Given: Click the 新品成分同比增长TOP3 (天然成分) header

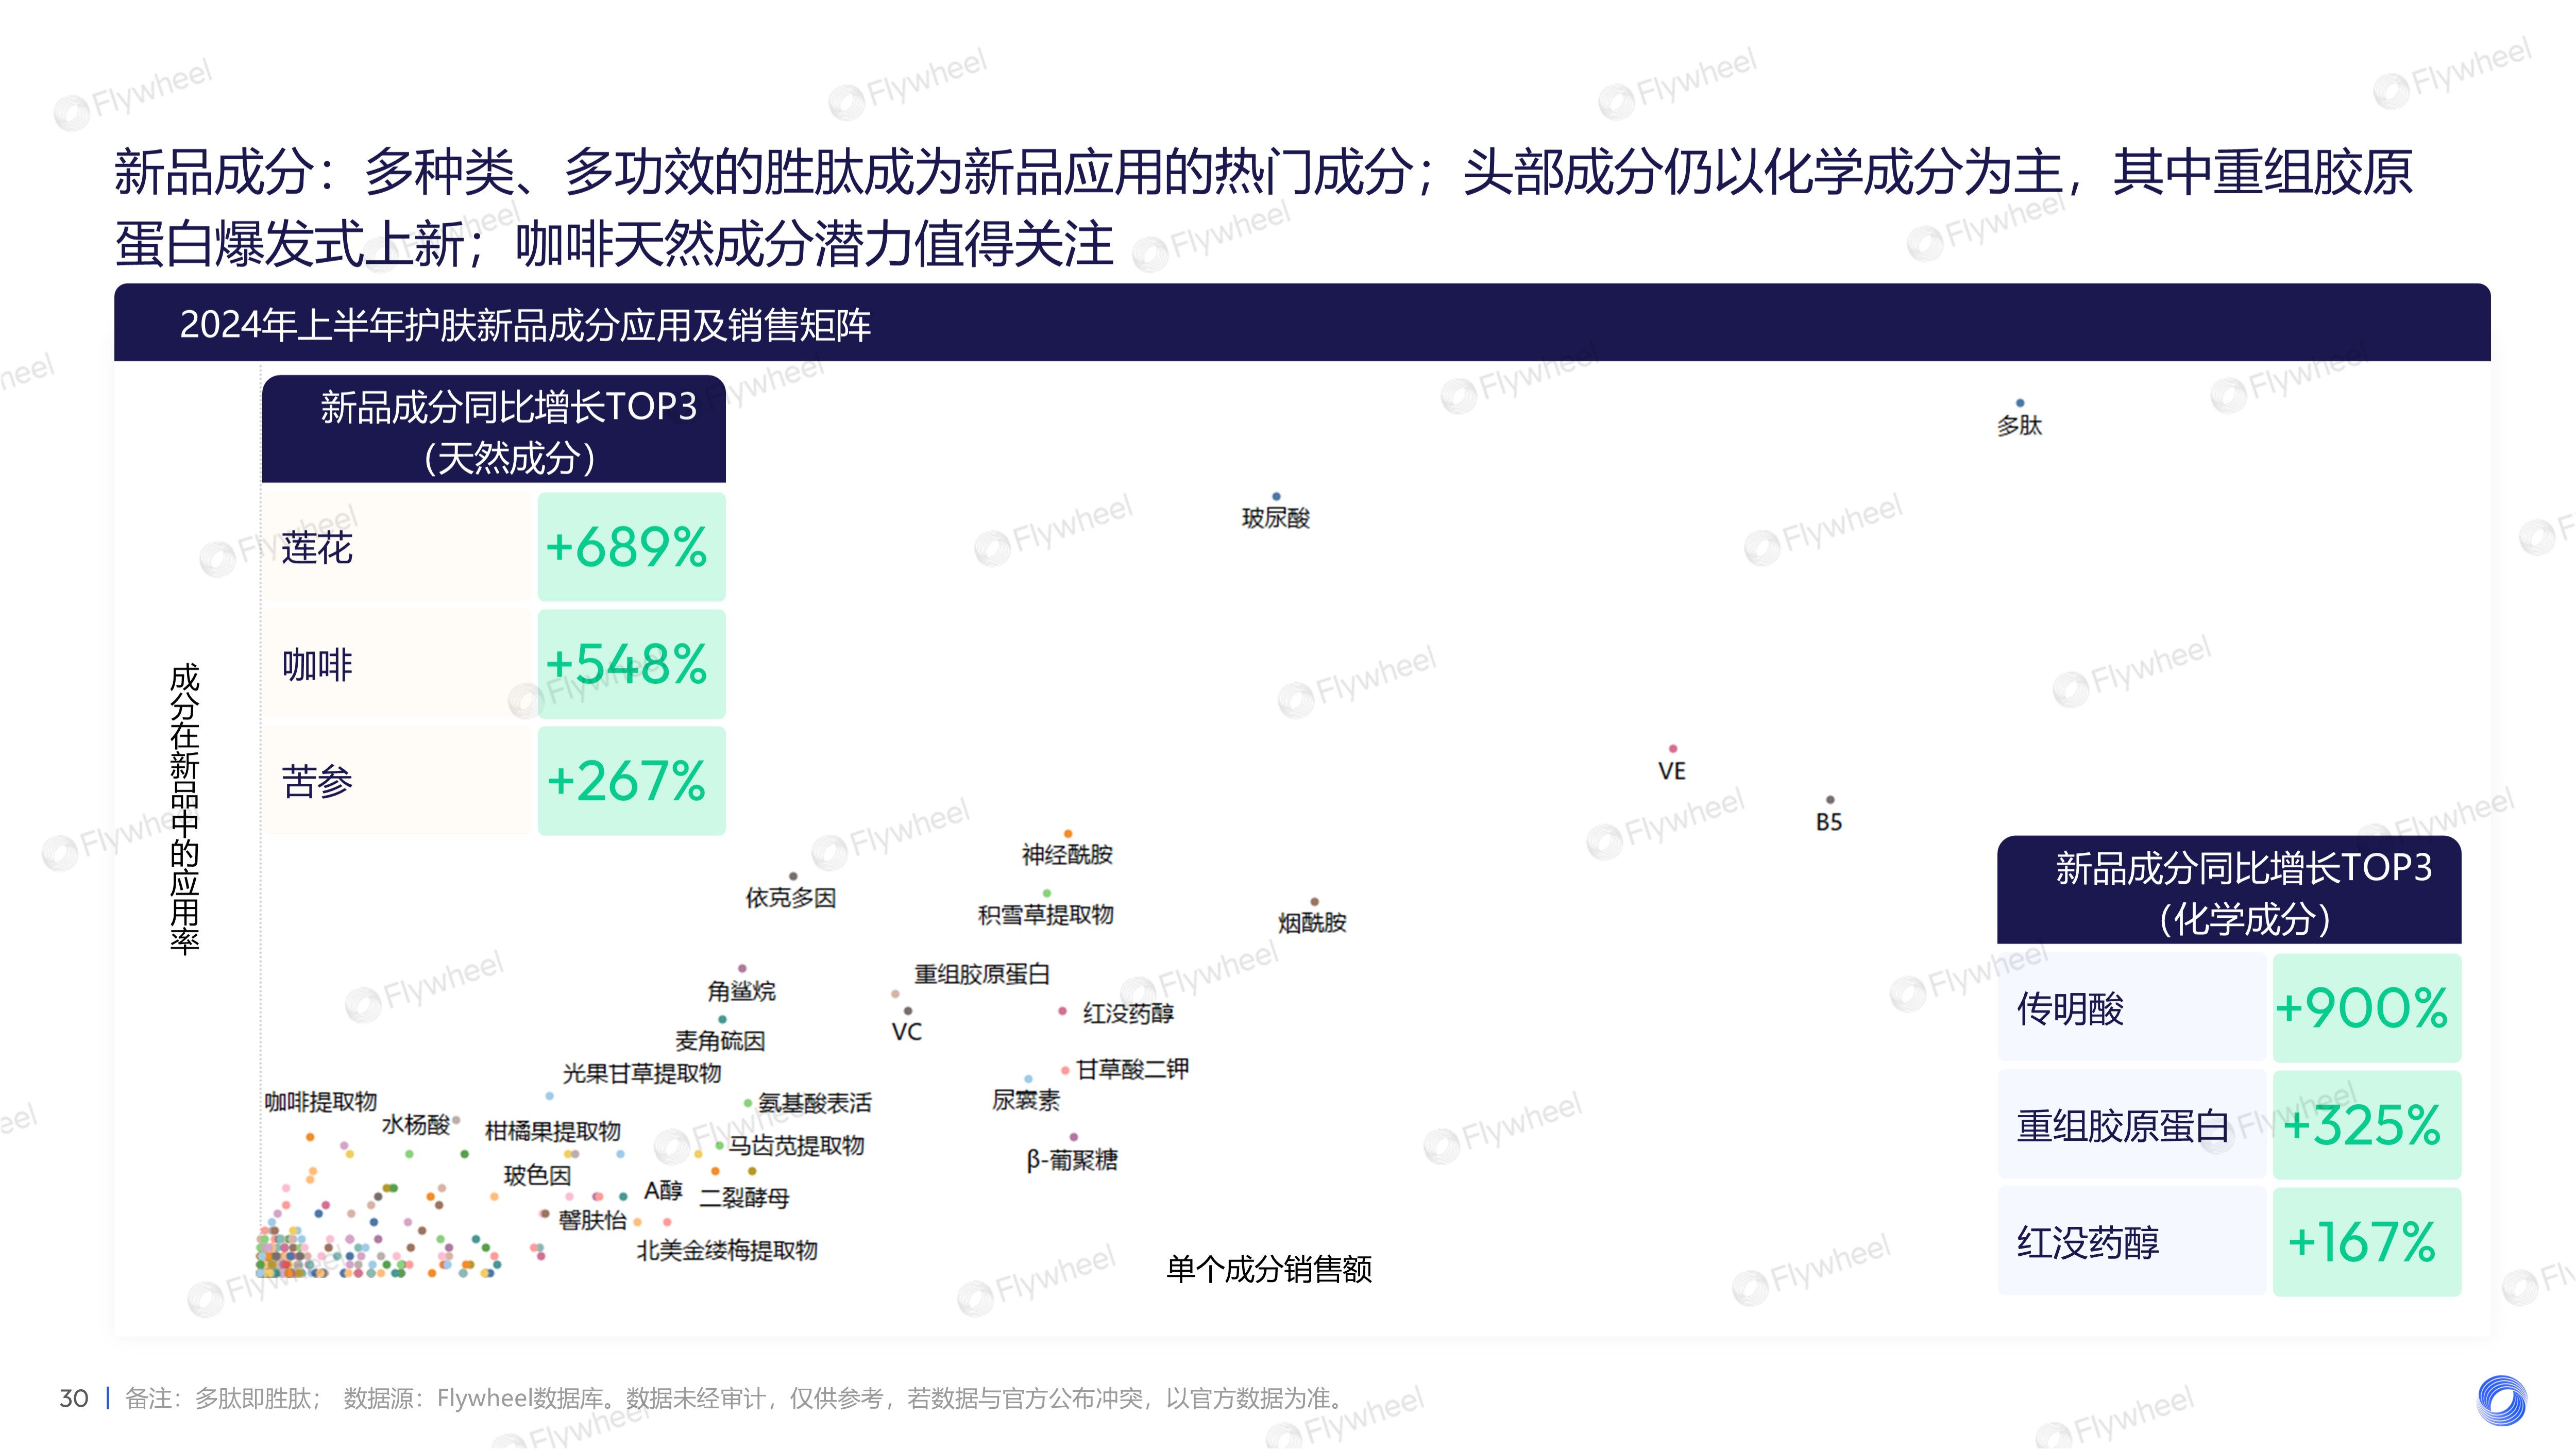Looking at the screenshot, I should pos(494,429).
